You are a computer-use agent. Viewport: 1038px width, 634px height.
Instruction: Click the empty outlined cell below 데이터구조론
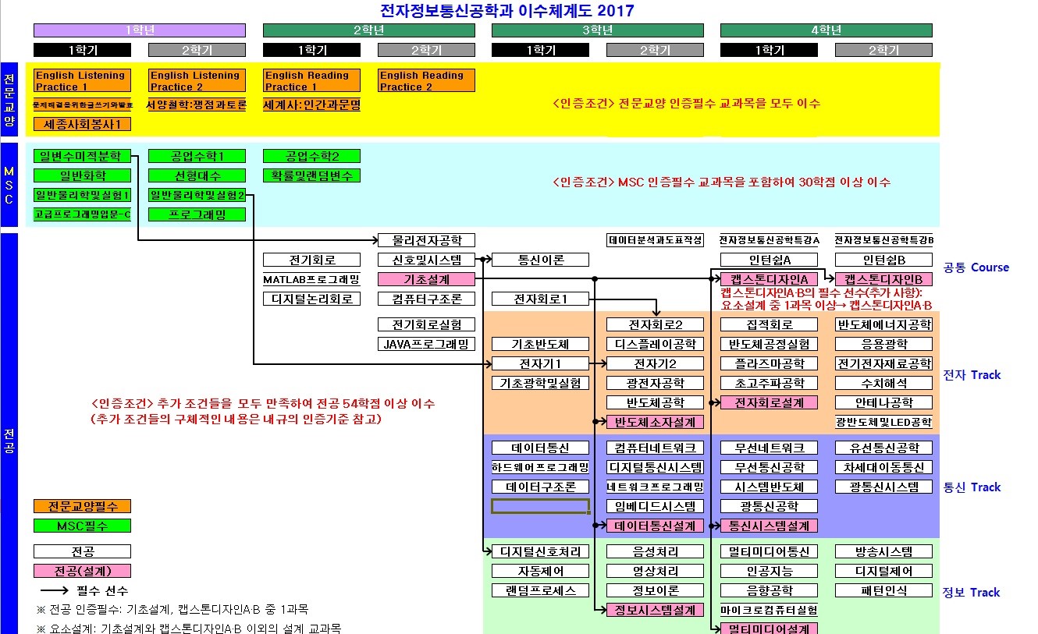(540, 506)
